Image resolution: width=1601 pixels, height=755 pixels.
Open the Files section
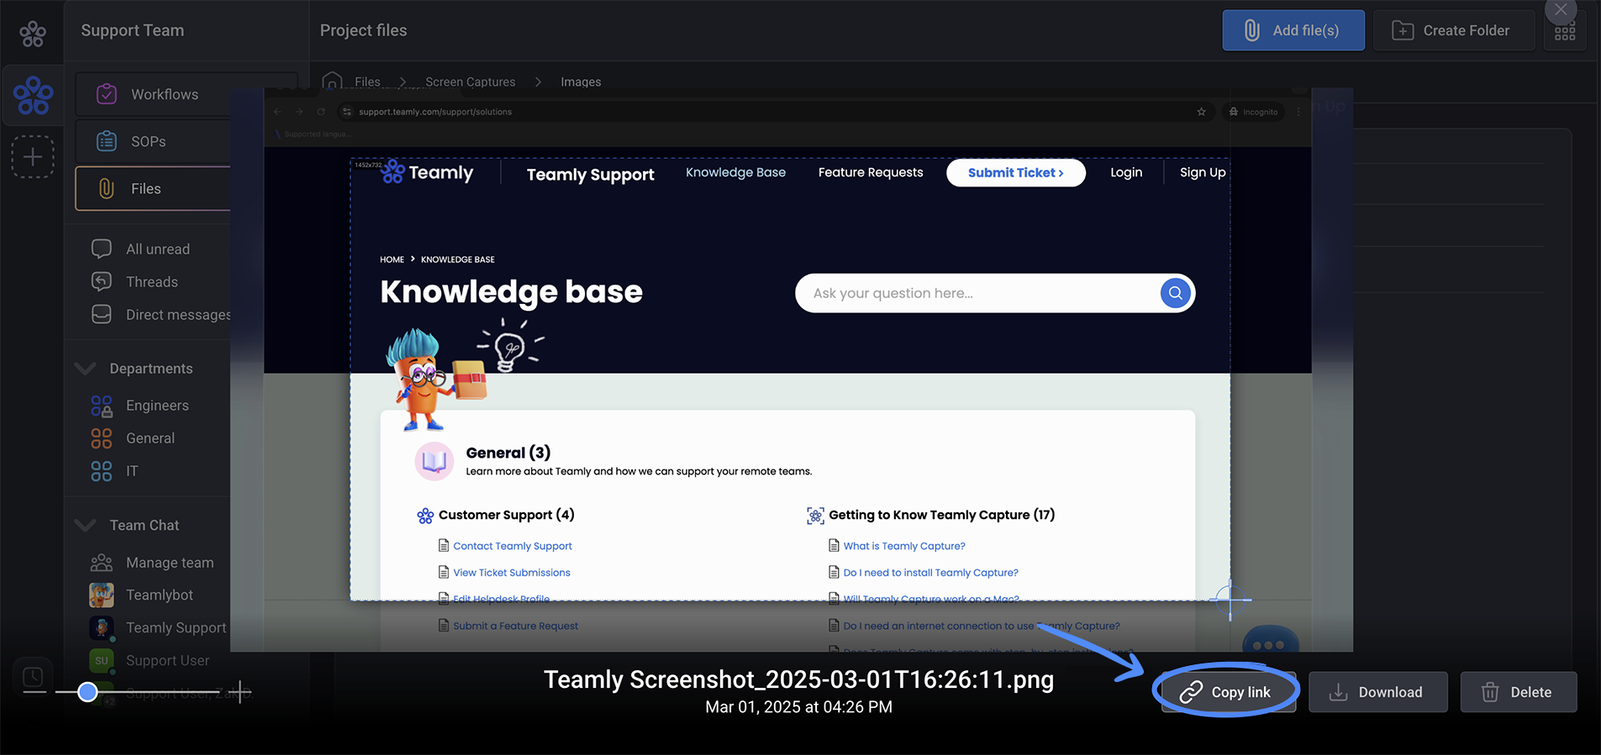(x=153, y=188)
